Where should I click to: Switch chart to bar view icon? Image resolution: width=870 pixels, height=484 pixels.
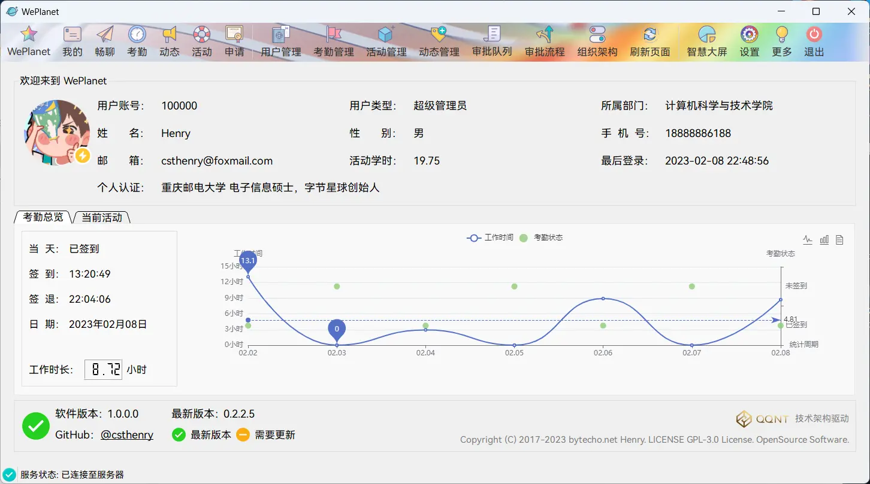pos(824,240)
